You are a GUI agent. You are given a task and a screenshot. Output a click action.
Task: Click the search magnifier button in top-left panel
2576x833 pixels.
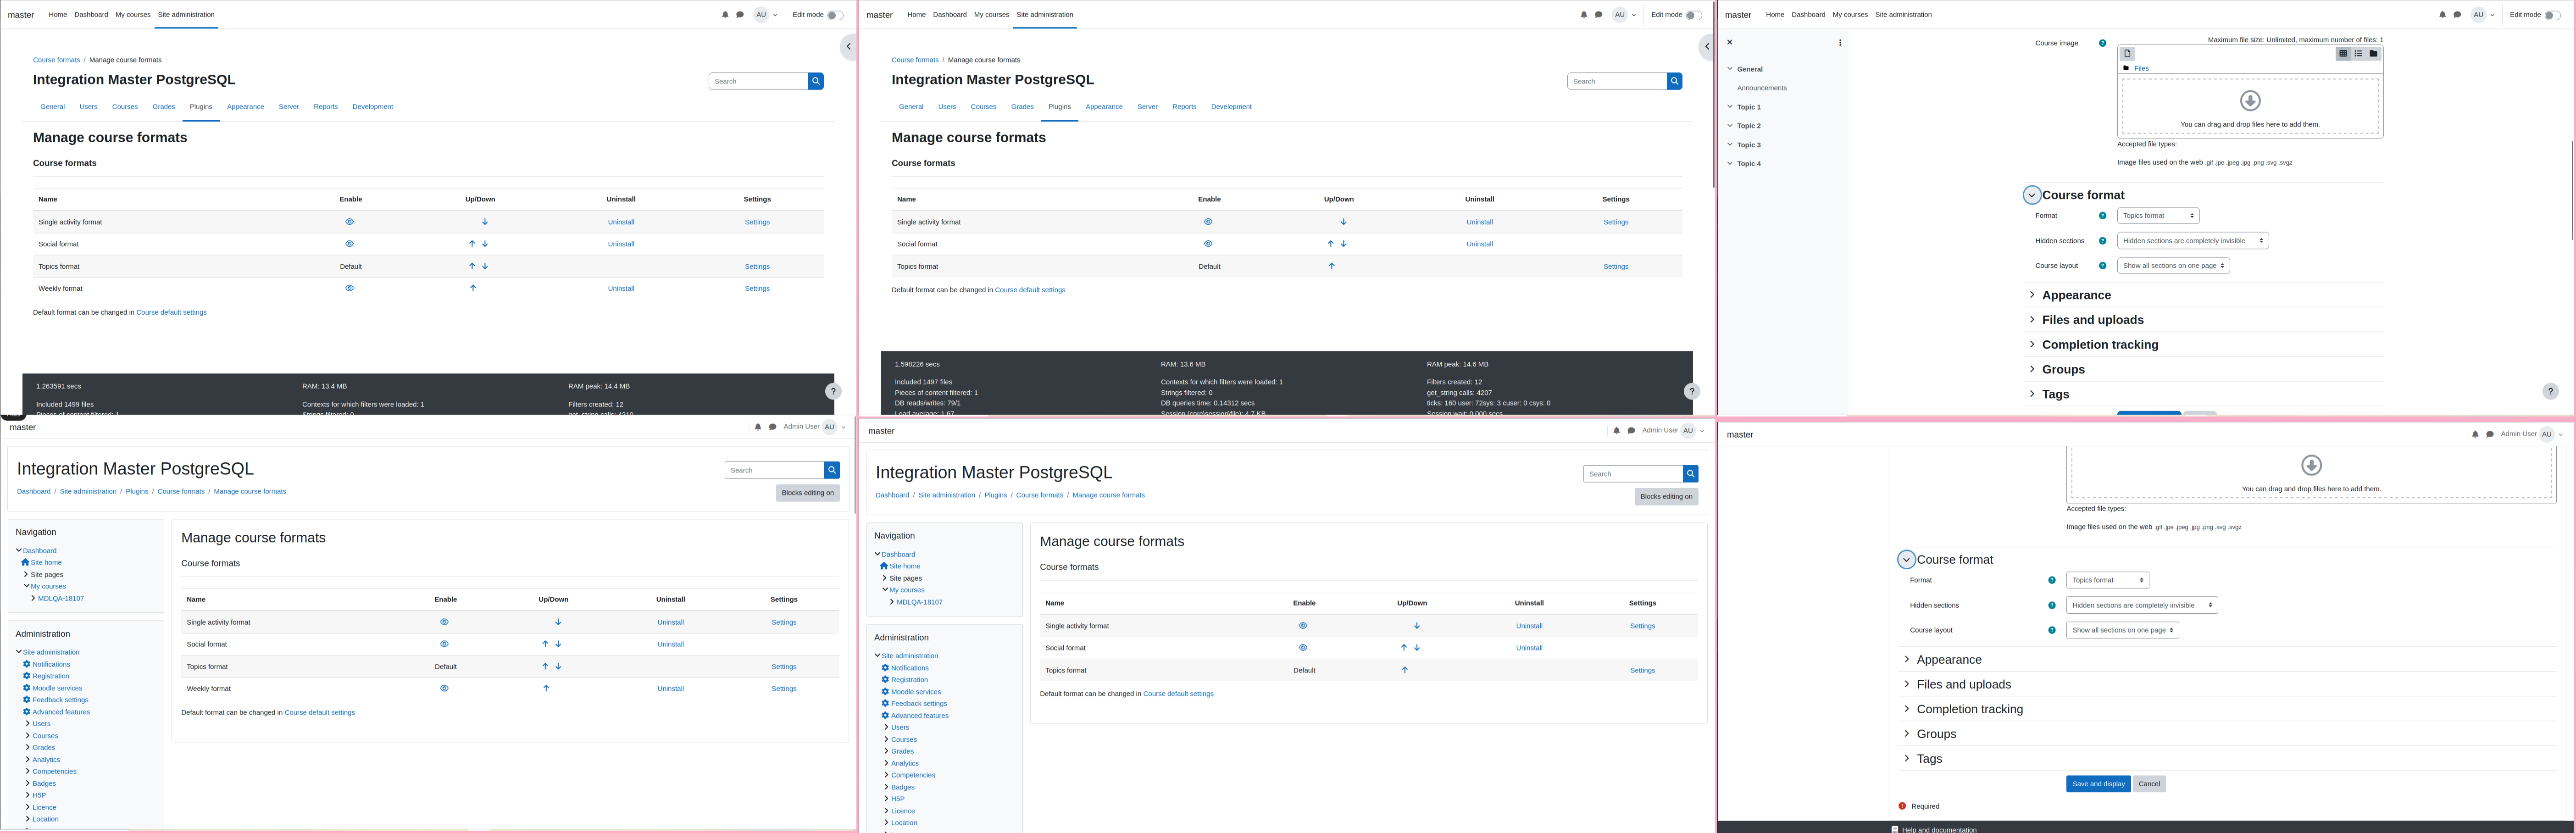[x=816, y=81]
